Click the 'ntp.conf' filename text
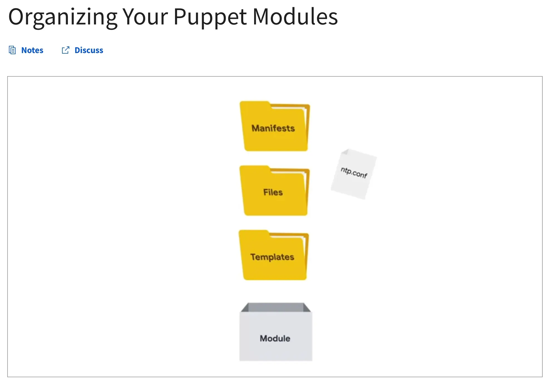 point(354,172)
